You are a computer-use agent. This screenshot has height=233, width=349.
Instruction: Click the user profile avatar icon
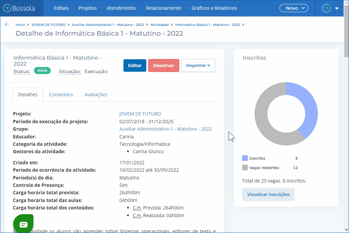(x=326, y=8)
